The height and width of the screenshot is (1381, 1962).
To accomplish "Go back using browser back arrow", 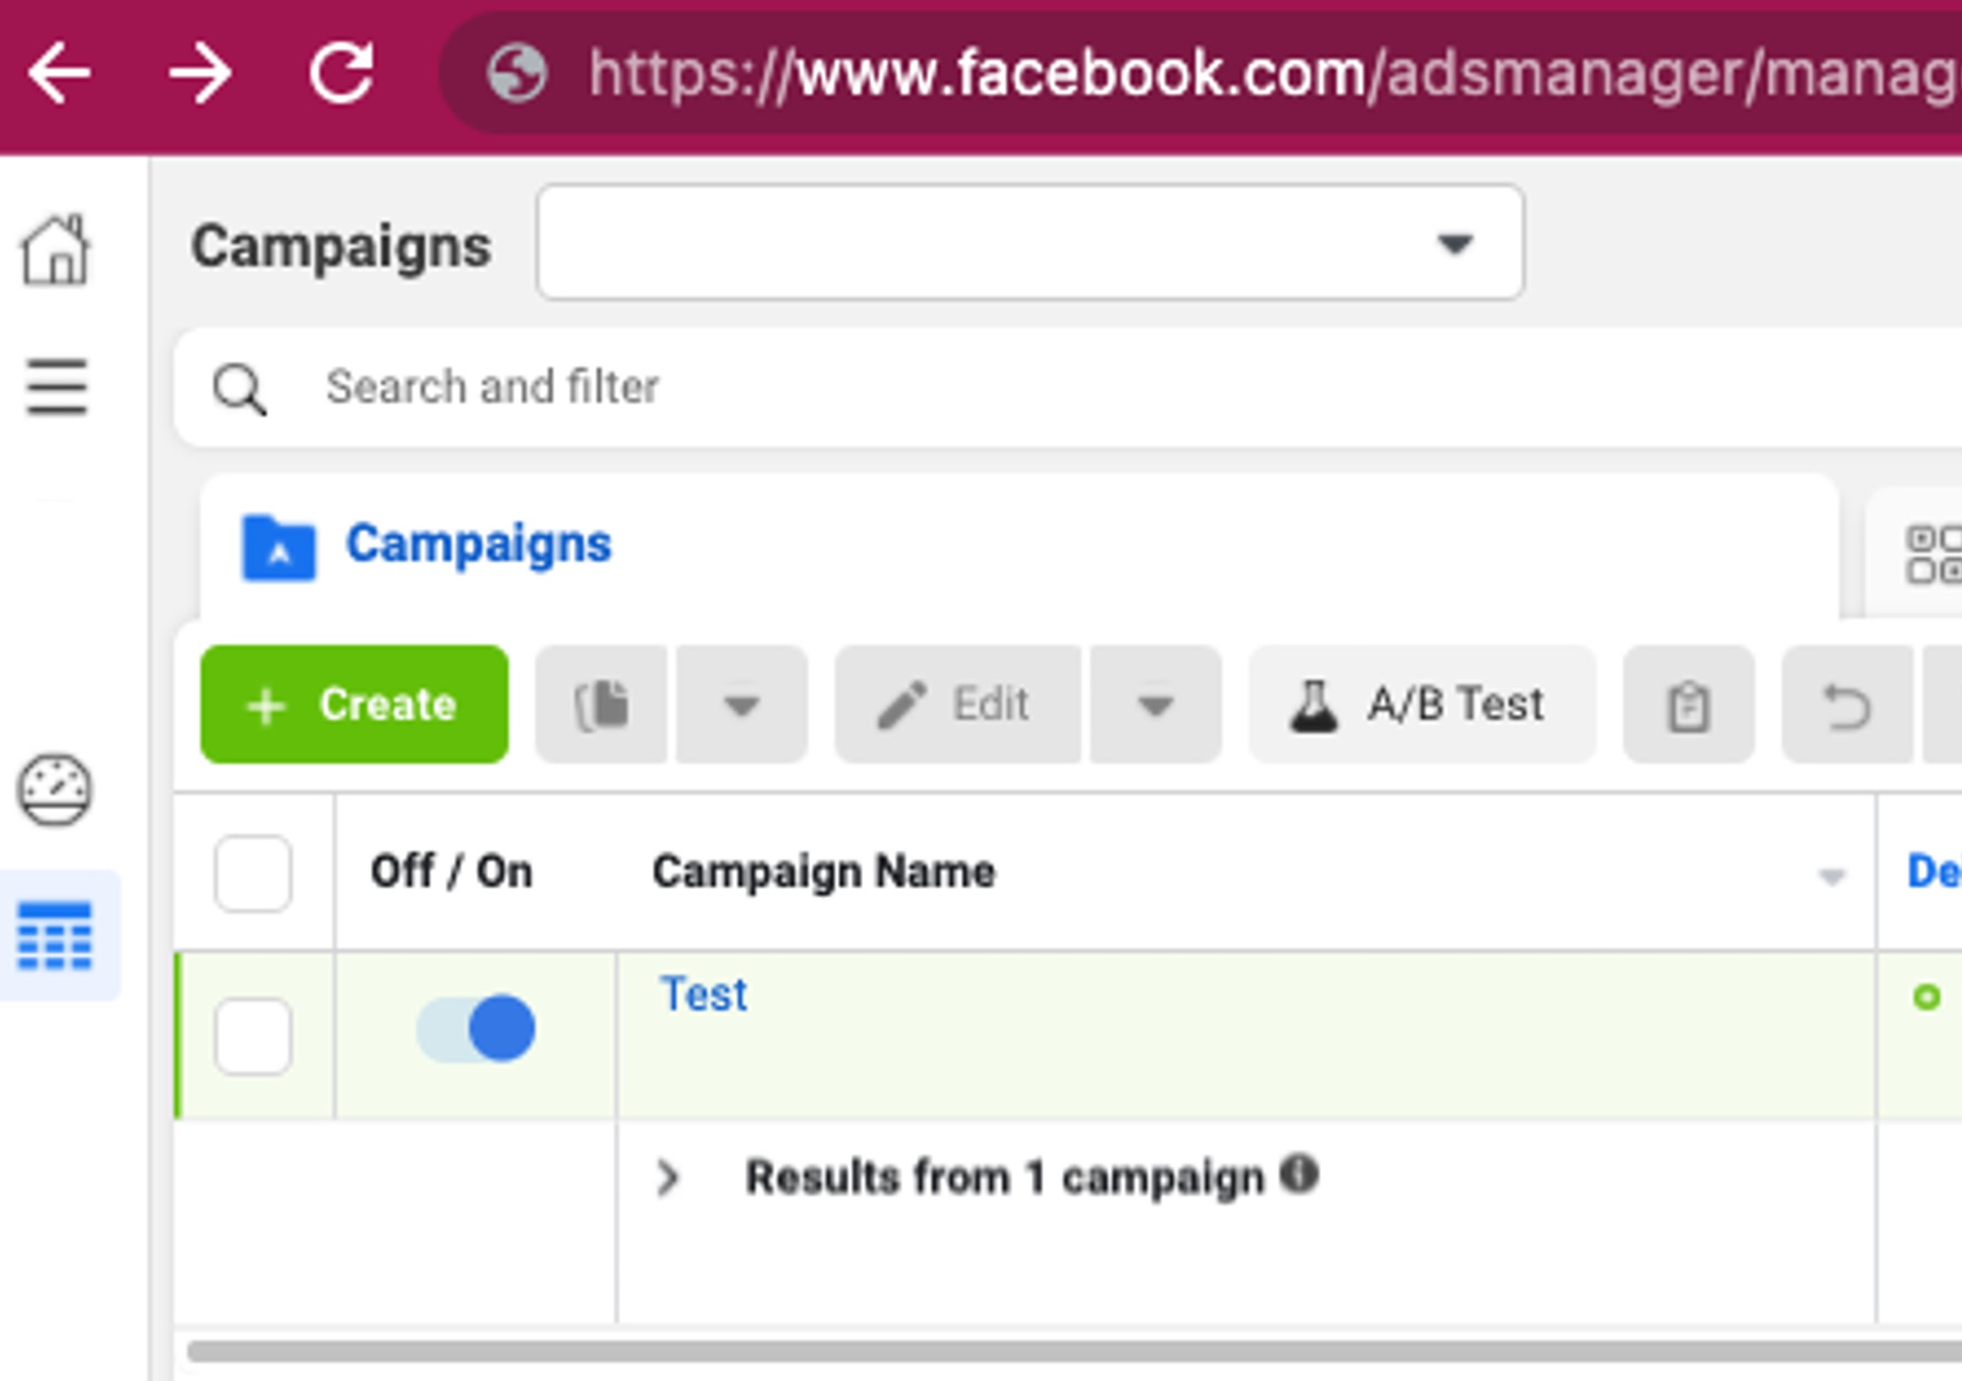I will (x=60, y=73).
